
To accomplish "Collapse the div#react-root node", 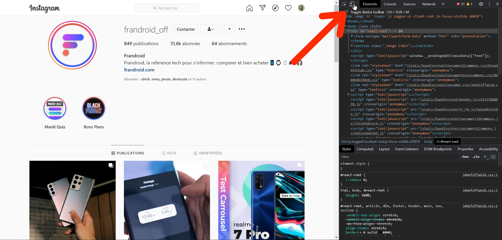I will pyautogui.click(x=349, y=31).
